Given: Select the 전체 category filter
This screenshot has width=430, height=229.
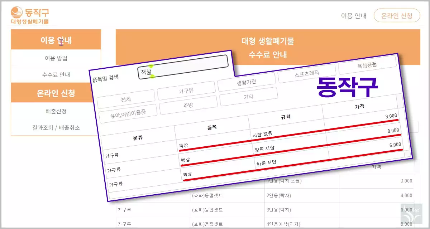Looking at the screenshot, I should (126, 99).
